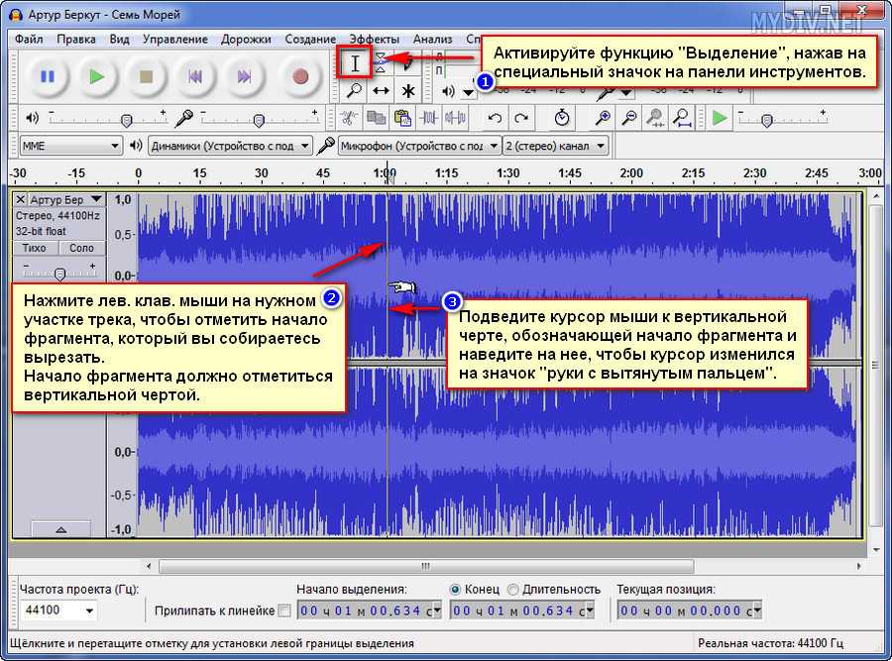Start playback with the green Play button
Image resolution: width=892 pixels, height=661 pixels.
(95, 76)
